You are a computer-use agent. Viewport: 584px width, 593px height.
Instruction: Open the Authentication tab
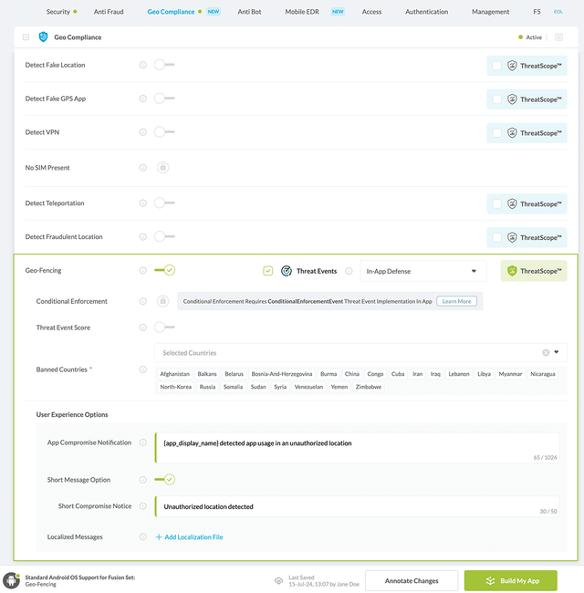coord(427,12)
